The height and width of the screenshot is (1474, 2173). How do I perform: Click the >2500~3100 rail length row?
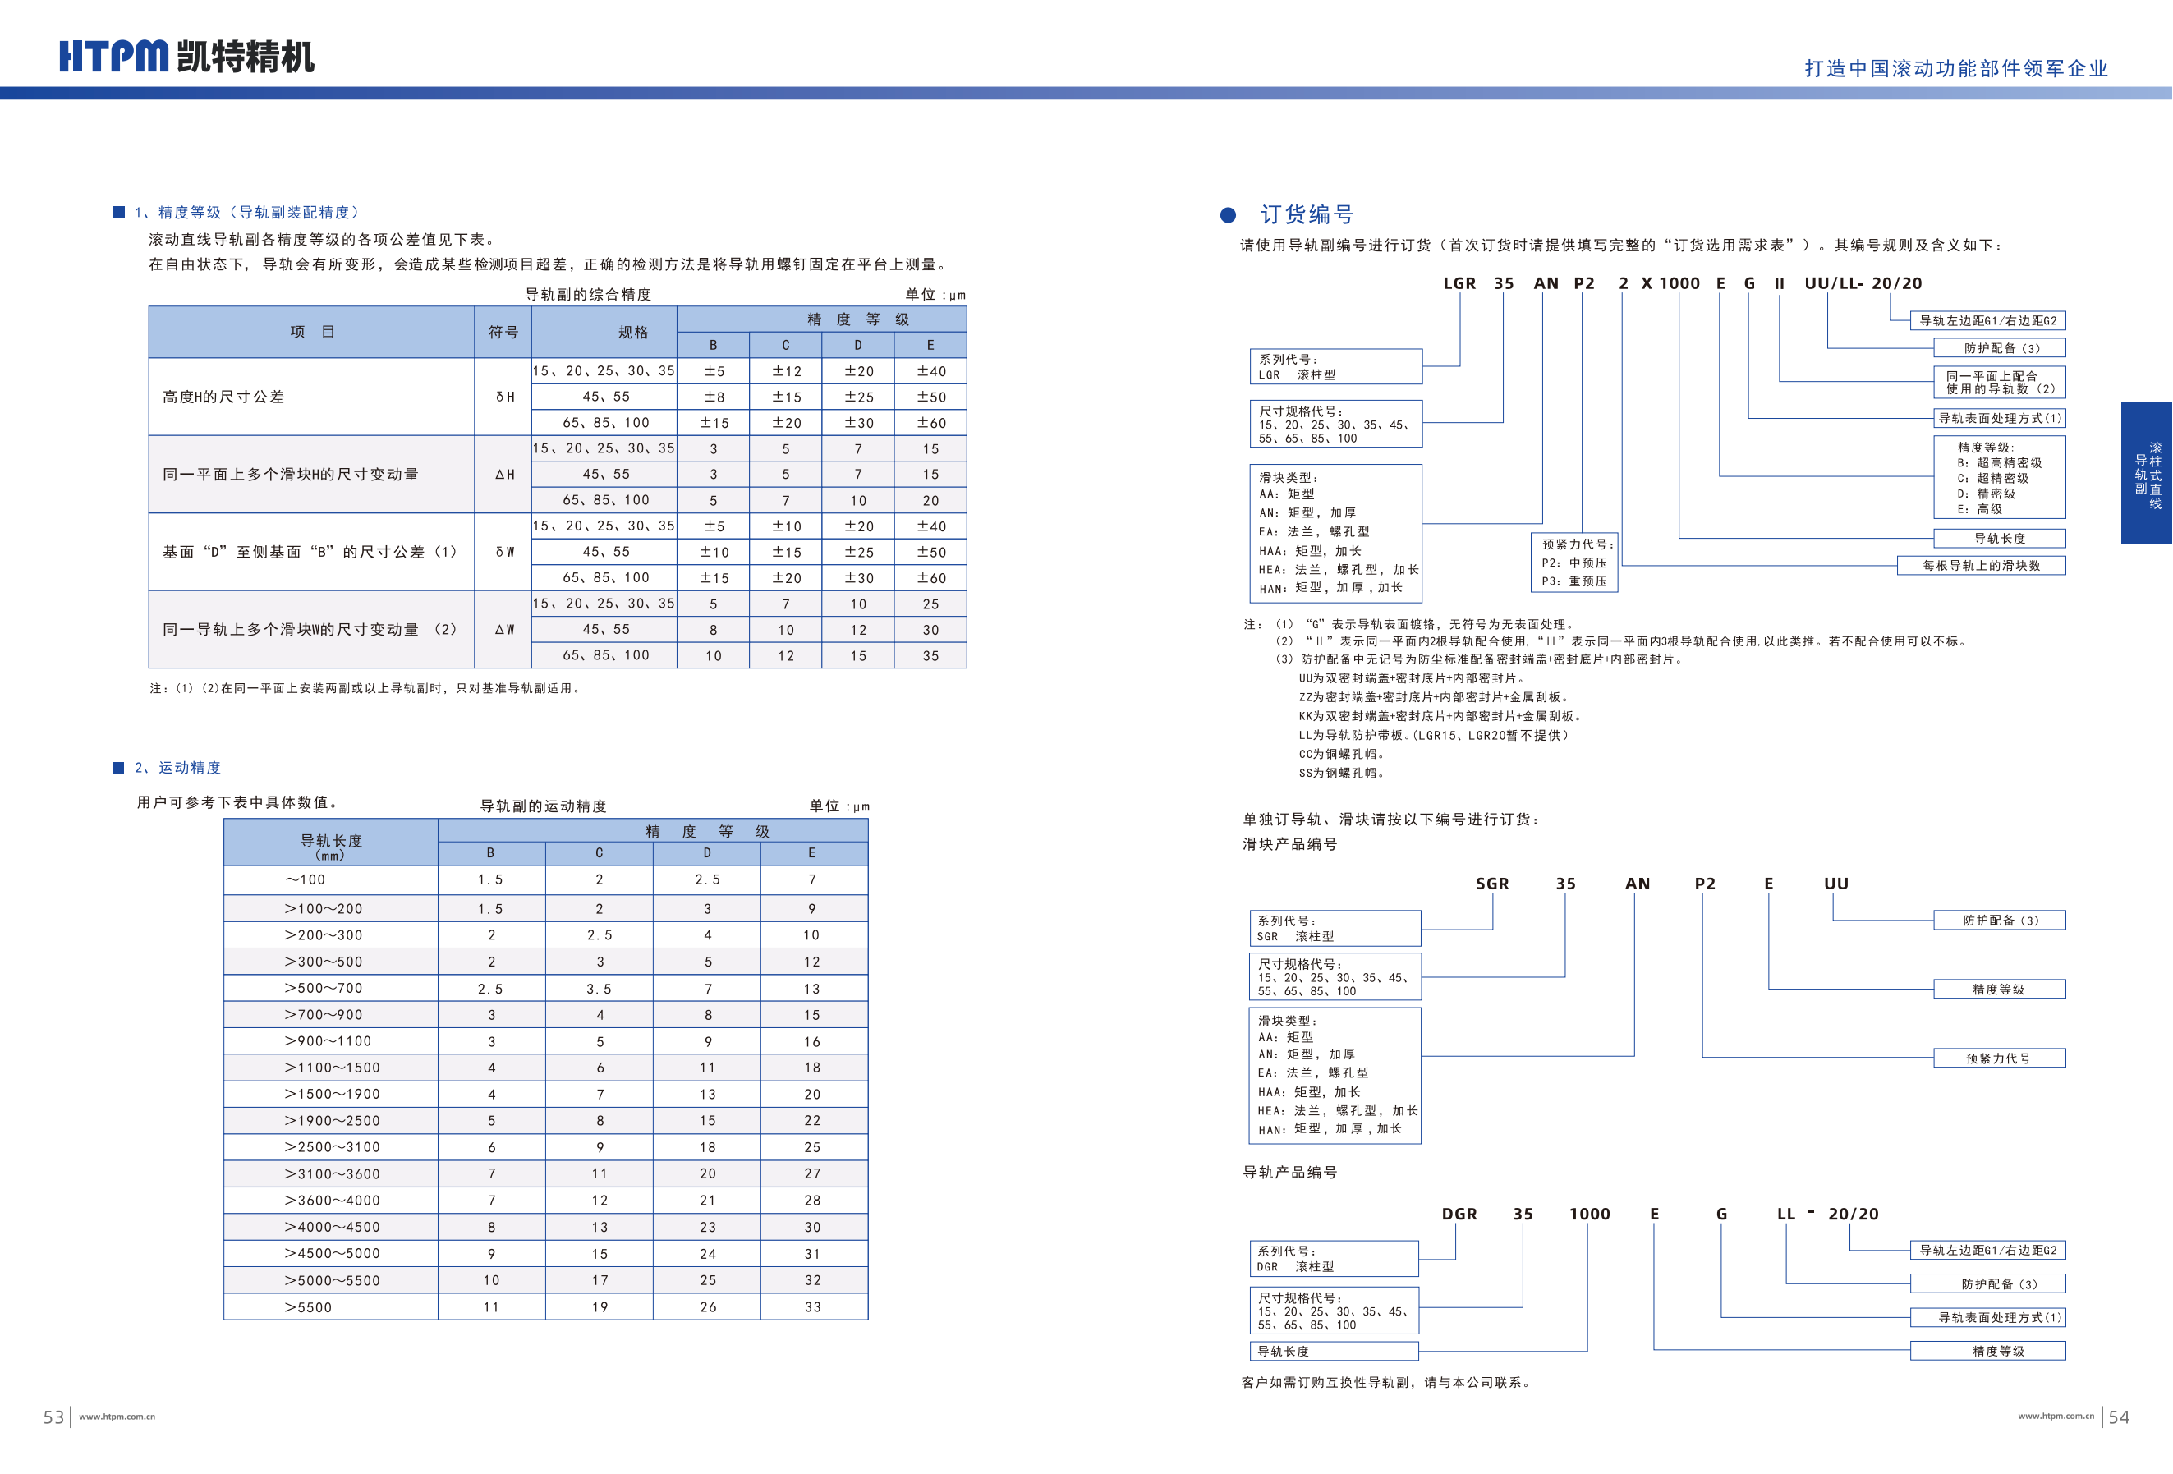[546, 1147]
